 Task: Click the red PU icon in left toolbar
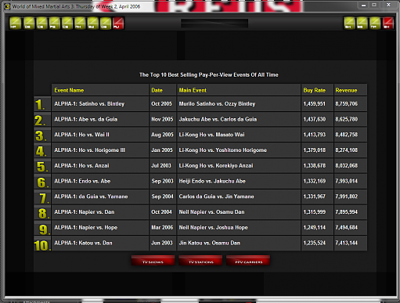(x=118, y=23)
